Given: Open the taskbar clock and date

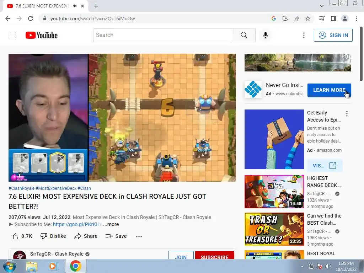Looking at the screenshot, I should 346,266.
